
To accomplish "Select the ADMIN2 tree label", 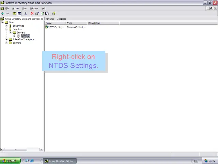I will pyautogui.click(x=25, y=36).
